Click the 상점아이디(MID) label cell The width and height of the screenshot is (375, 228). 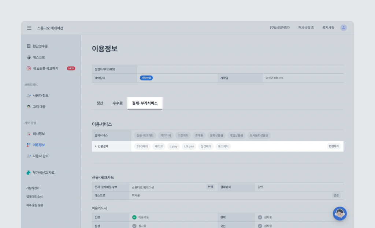(x=115, y=69)
